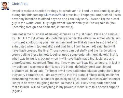Click the word "tasteless" in the post
This screenshot has height=98, width=123.
tap(104, 59)
